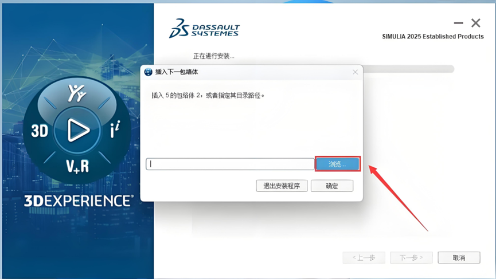
Task: Click the play button in the compass center
Action: pos(77,130)
